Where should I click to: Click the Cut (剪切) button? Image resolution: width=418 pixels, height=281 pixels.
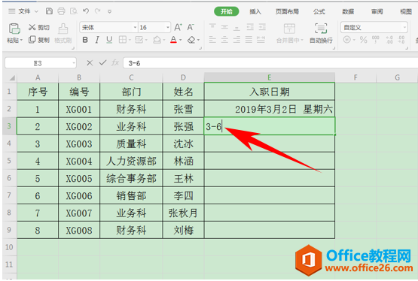[x=39, y=27]
